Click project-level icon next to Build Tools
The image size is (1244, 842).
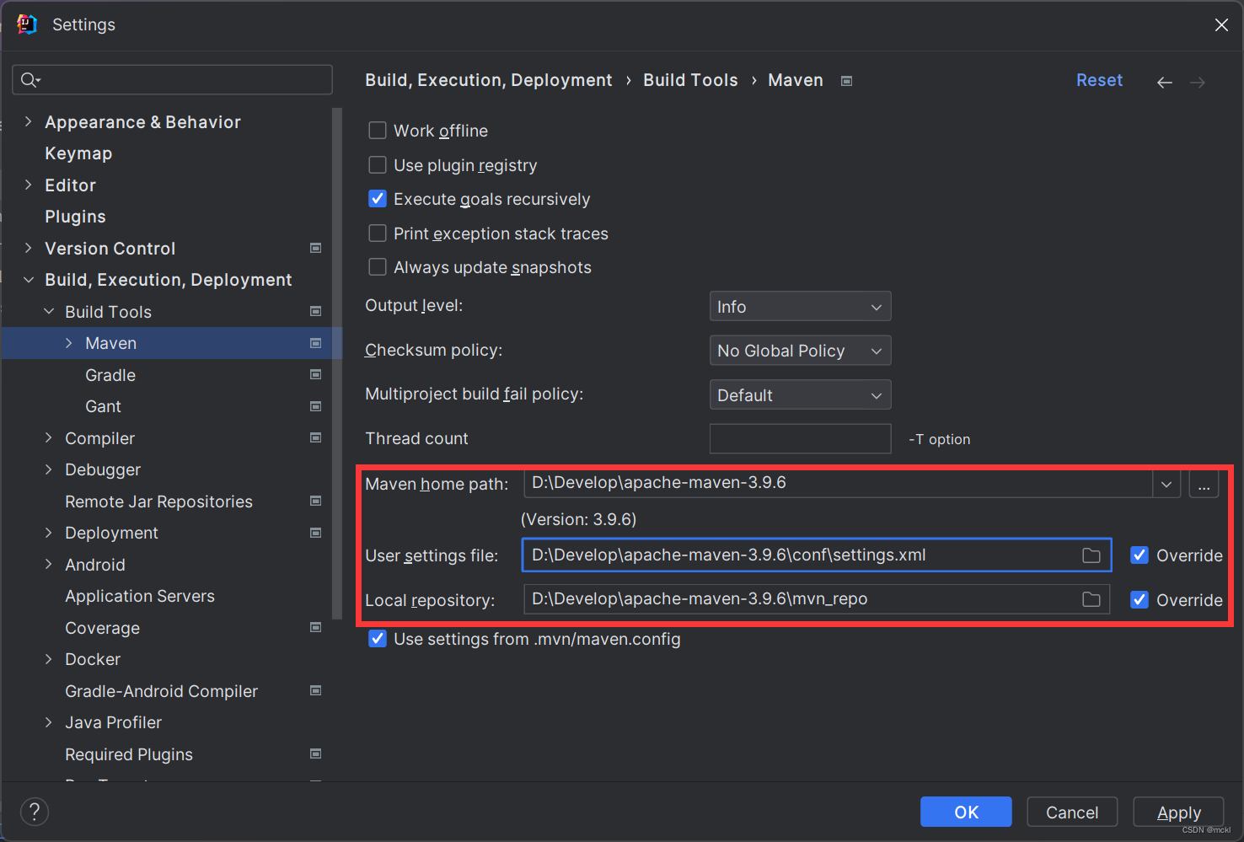(x=316, y=311)
